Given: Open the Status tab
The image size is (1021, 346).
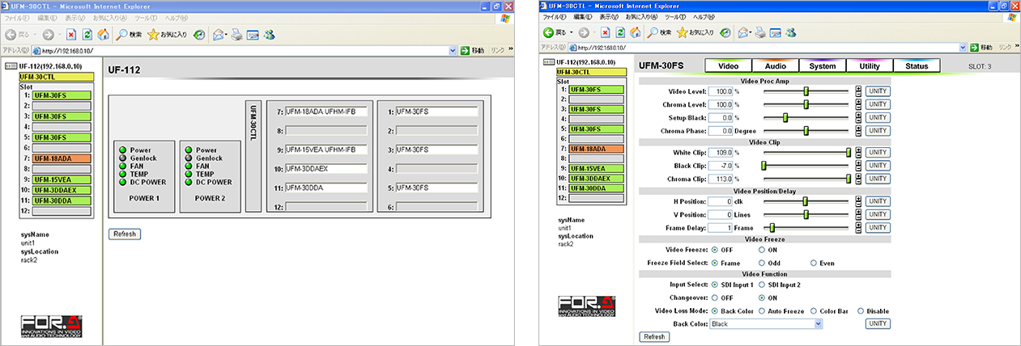Looking at the screenshot, I should (x=917, y=66).
